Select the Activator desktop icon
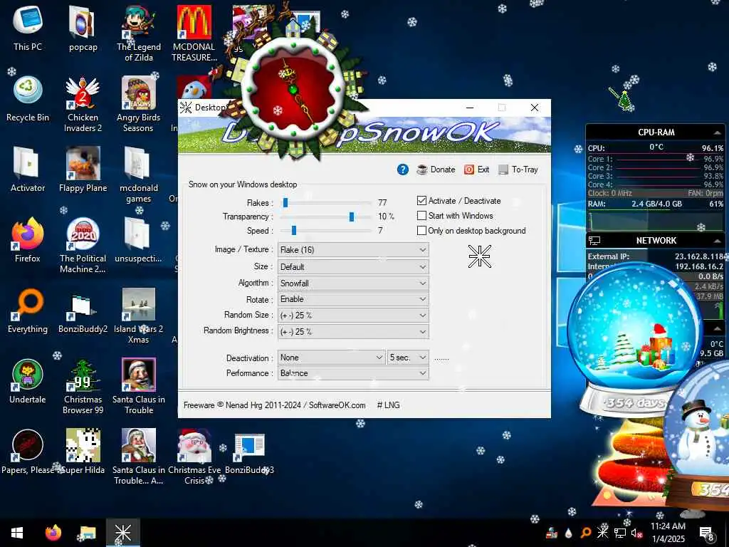This screenshot has width=729, height=547. coord(28,170)
